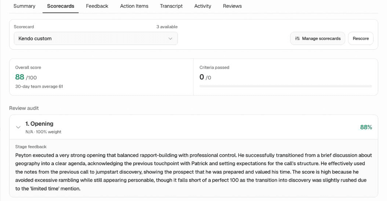The image size is (387, 201).
Task: Click the Criteria passed progress bar
Action: point(286,86)
